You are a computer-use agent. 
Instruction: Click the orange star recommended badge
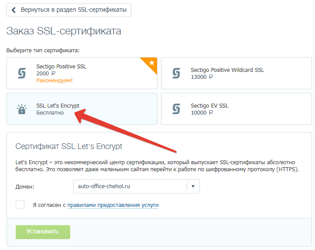click(151, 64)
